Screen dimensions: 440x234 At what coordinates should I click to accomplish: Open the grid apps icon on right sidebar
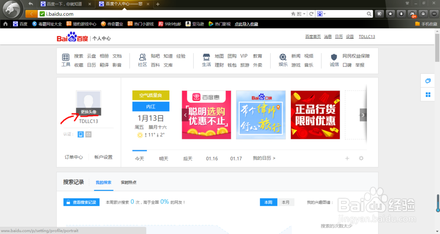(428, 95)
